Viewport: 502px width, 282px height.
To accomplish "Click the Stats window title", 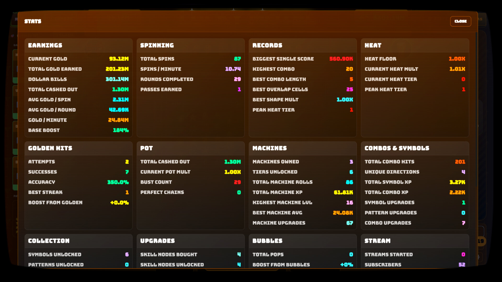I will pyautogui.click(x=33, y=21).
